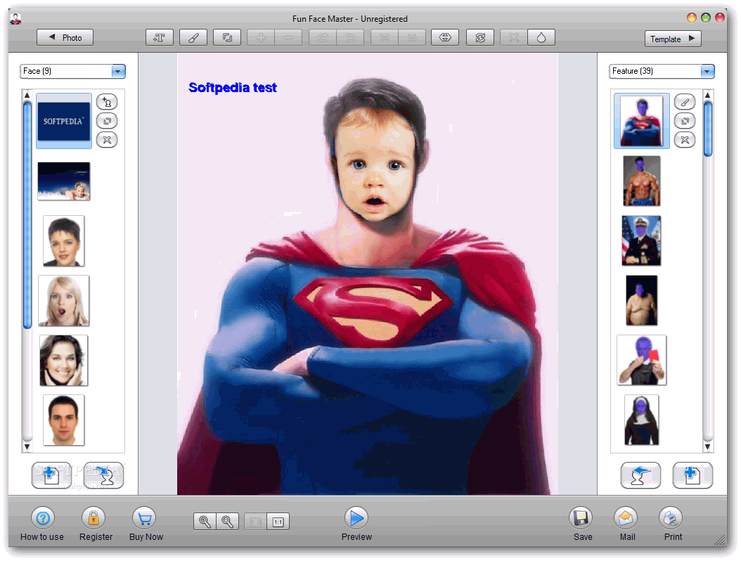The image size is (741, 561).
Task: Click feature list scroll down arrow
Action: (x=707, y=446)
